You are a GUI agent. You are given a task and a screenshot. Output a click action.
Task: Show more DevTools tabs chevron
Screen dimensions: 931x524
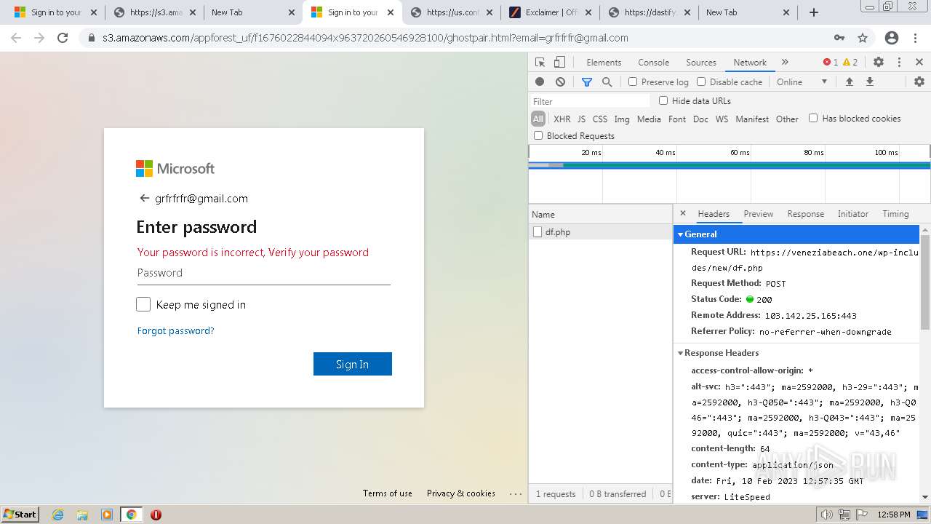[x=785, y=63]
